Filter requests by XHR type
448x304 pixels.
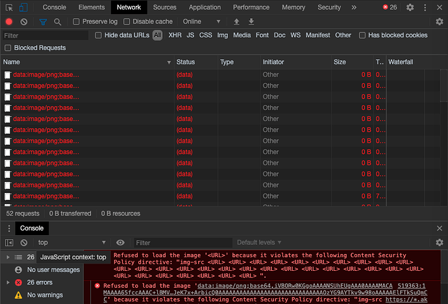(175, 35)
